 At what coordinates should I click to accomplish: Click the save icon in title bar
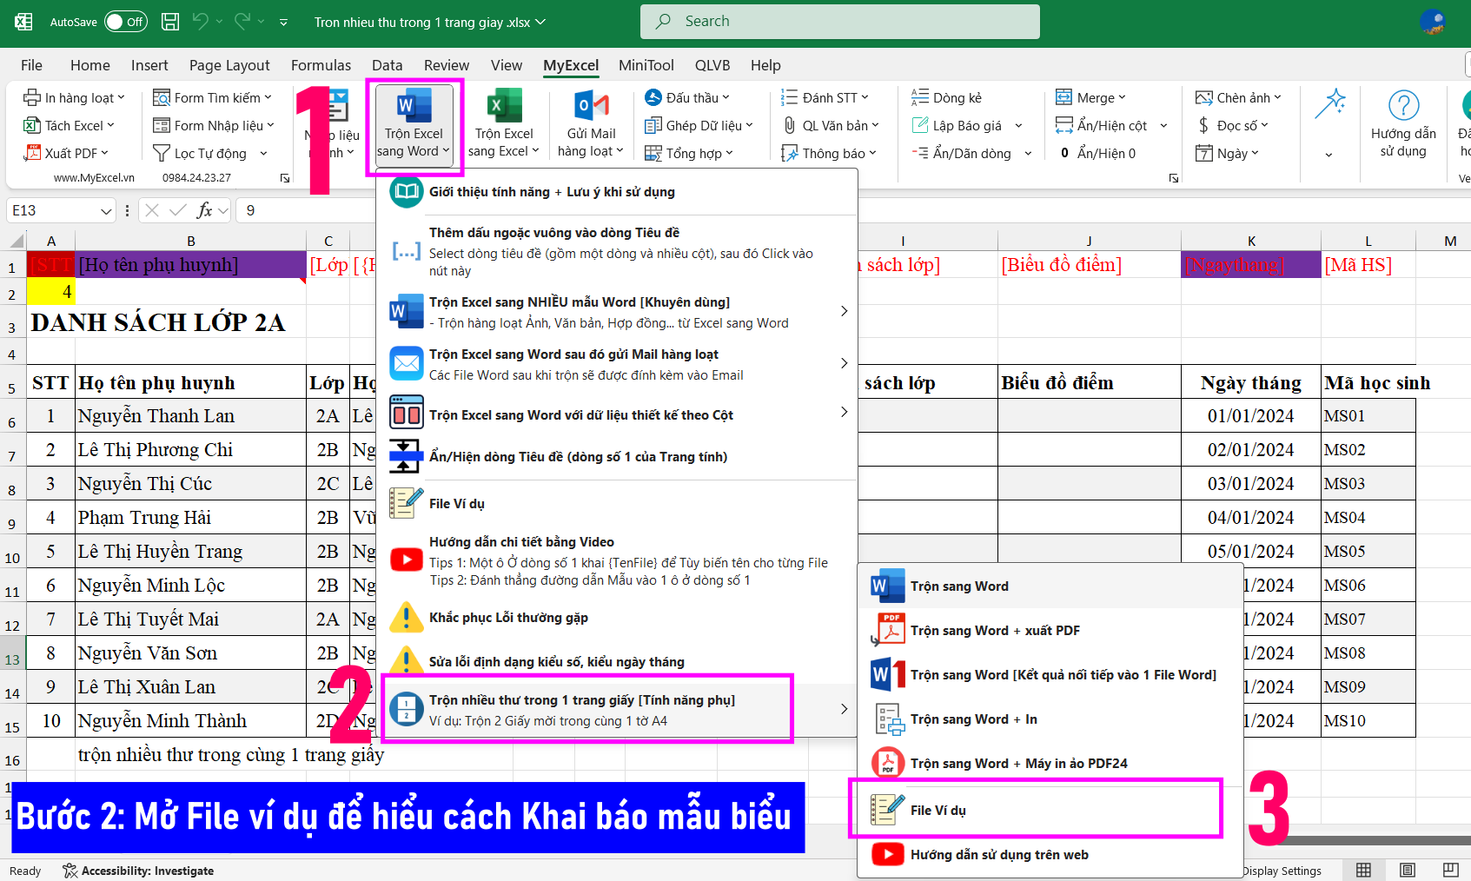[x=171, y=22]
